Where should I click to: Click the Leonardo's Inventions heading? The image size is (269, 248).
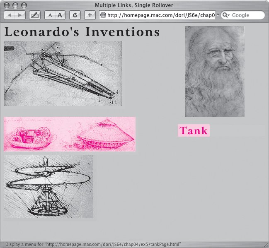tap(82, 32)
